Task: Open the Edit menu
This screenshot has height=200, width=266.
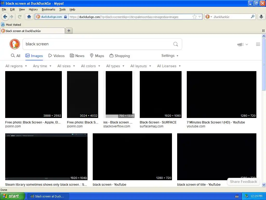Action: click(x=12, y=9)
